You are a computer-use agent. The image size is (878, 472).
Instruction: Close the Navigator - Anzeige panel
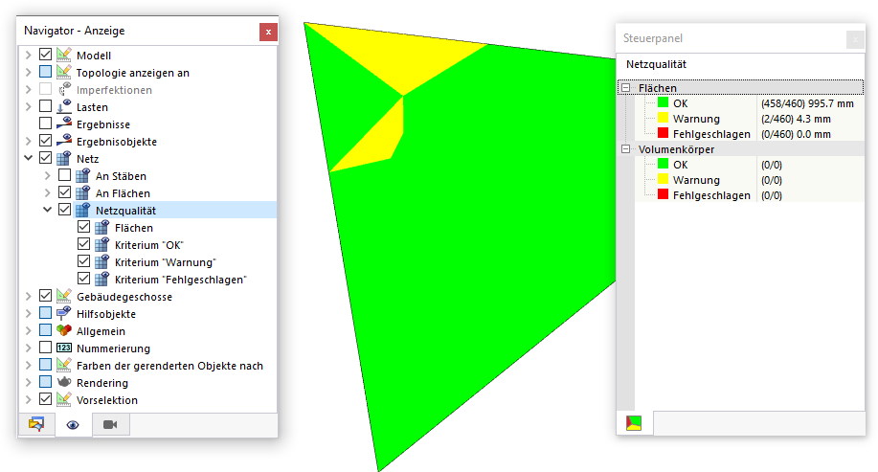268,32
